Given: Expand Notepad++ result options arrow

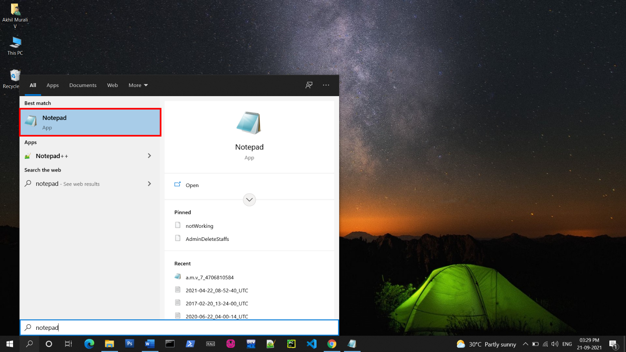Looking at the screenshot, I should click(x=149, y=156).
